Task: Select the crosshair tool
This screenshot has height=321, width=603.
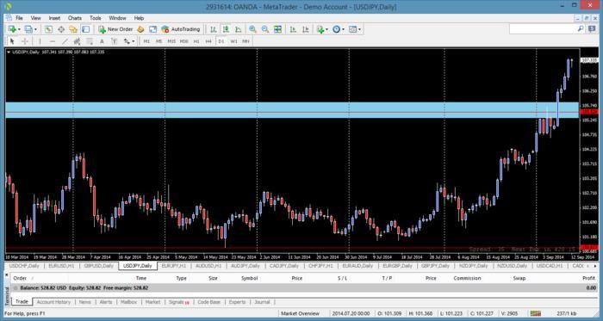Action: tap(25, 41)
